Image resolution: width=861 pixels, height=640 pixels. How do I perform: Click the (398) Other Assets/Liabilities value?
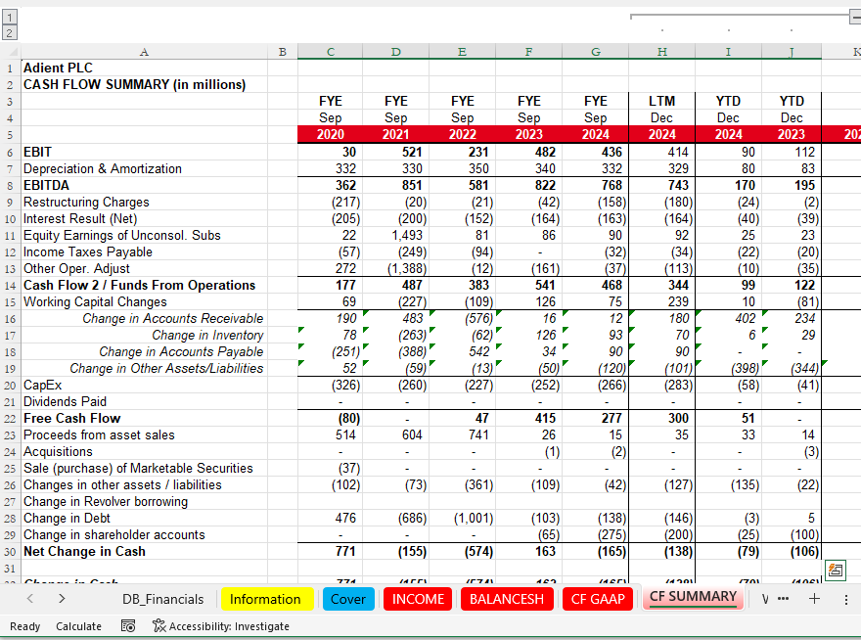[728, 369]
